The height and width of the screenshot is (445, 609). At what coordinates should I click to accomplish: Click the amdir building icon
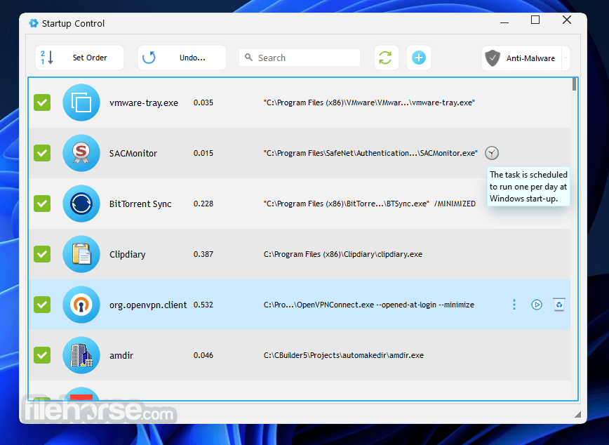[x=81, y=355]
